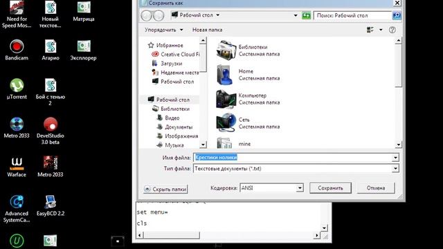Open Need for Speed Most Wanted desktop shortcut
The width and height of the screenshot is (443, 249).
[x=17, y=14]
